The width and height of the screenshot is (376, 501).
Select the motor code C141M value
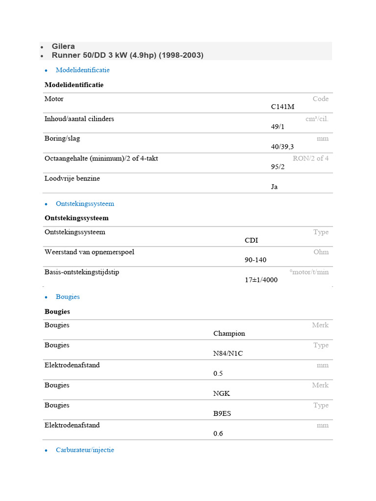tap(282, 107)
